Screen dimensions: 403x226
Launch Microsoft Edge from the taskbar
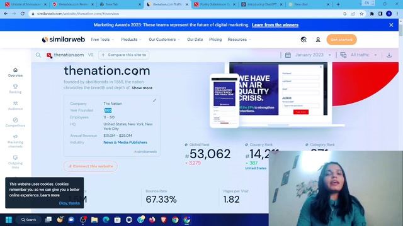coord(106,220)
